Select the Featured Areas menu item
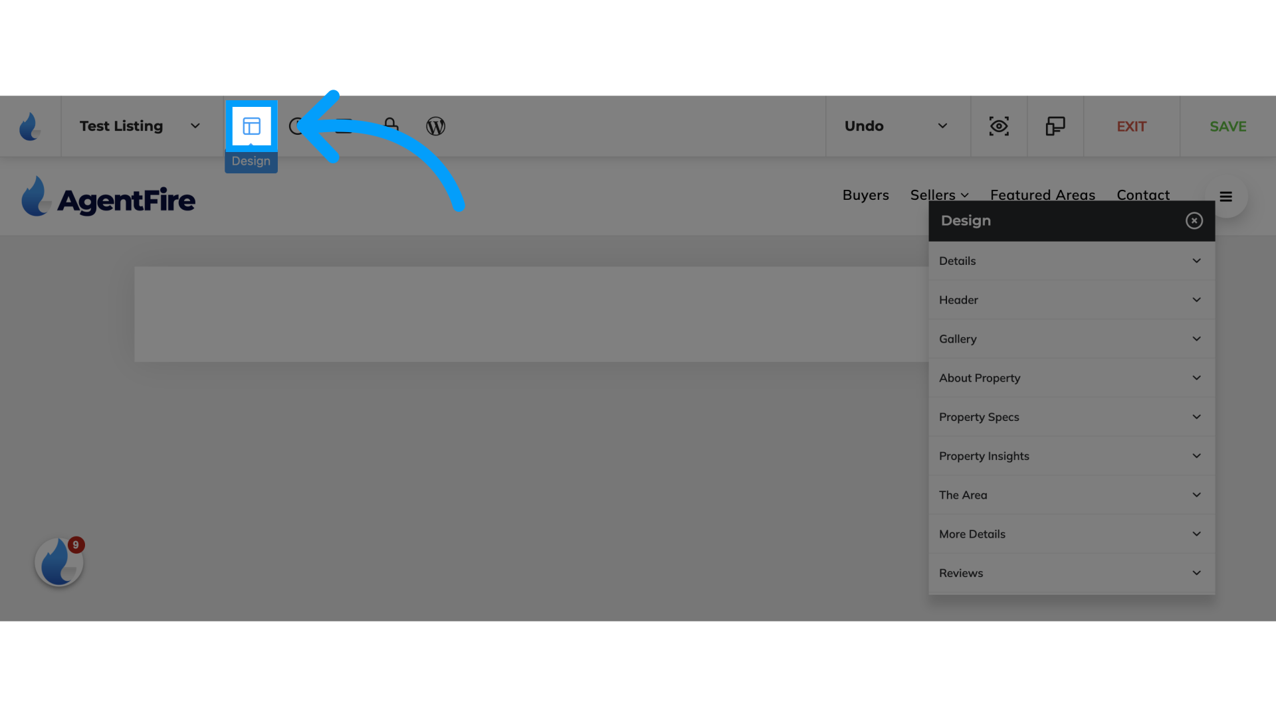1276x717 pixels. point(1043,195)
